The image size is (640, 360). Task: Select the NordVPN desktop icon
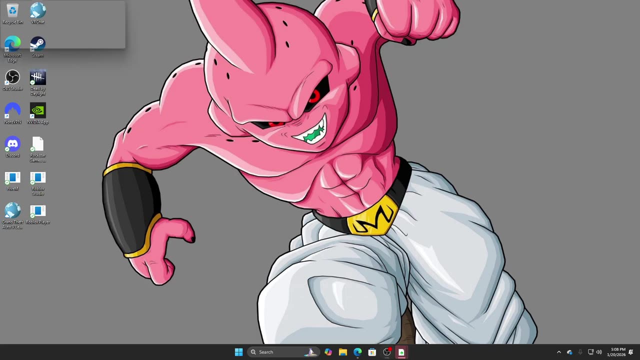[x=12, y=114]
